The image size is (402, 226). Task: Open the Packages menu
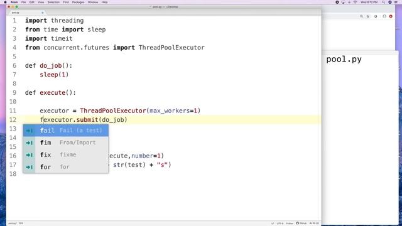[x=78, y=2]
